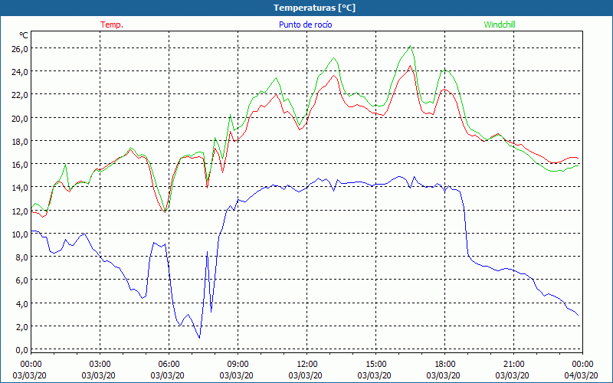Click the '8,0' y-axis value
The width and height of the screenshot is (613, 383).
21,257
